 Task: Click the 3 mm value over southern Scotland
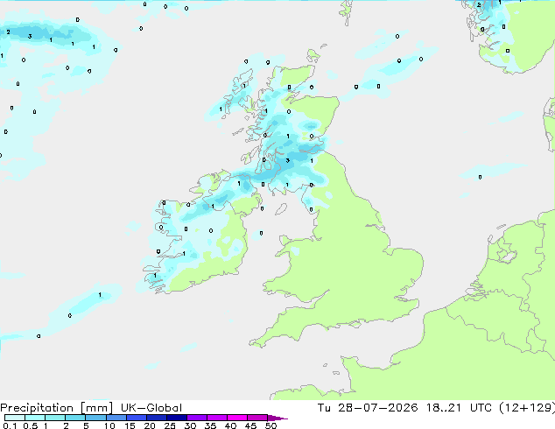[x=288, y=160]
